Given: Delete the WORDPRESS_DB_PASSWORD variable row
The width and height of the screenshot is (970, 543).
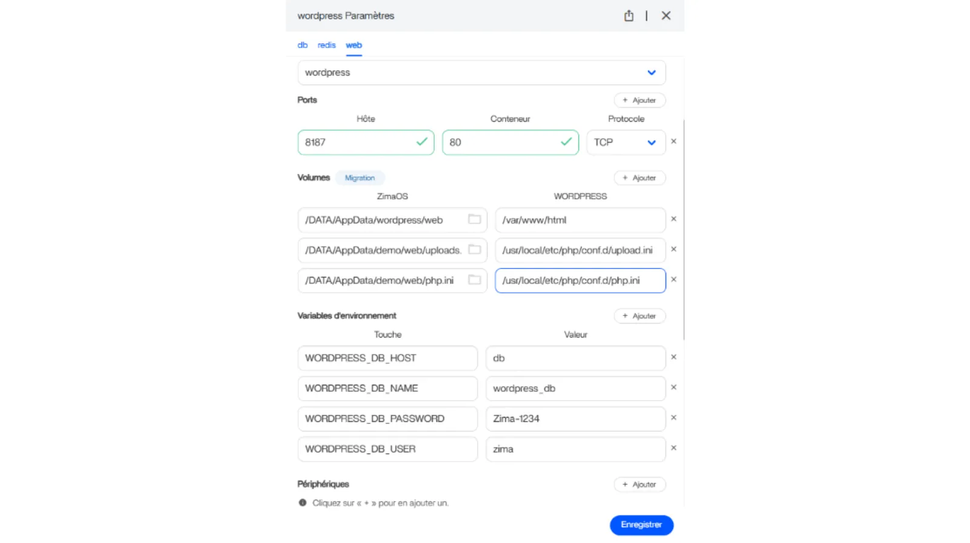Looking at the screenshot, I should 674,418.
